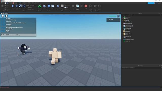Toggle the Join Surfaces checkbox
Viewport: 162px width, 91px height.
(27, 9)
